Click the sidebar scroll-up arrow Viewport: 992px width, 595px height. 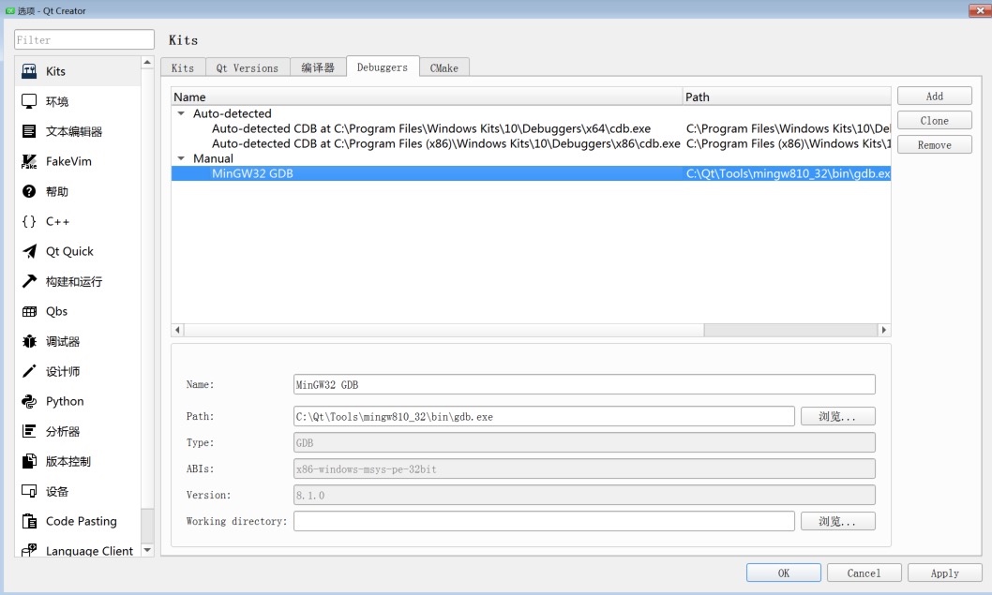(x=147, y=62)
